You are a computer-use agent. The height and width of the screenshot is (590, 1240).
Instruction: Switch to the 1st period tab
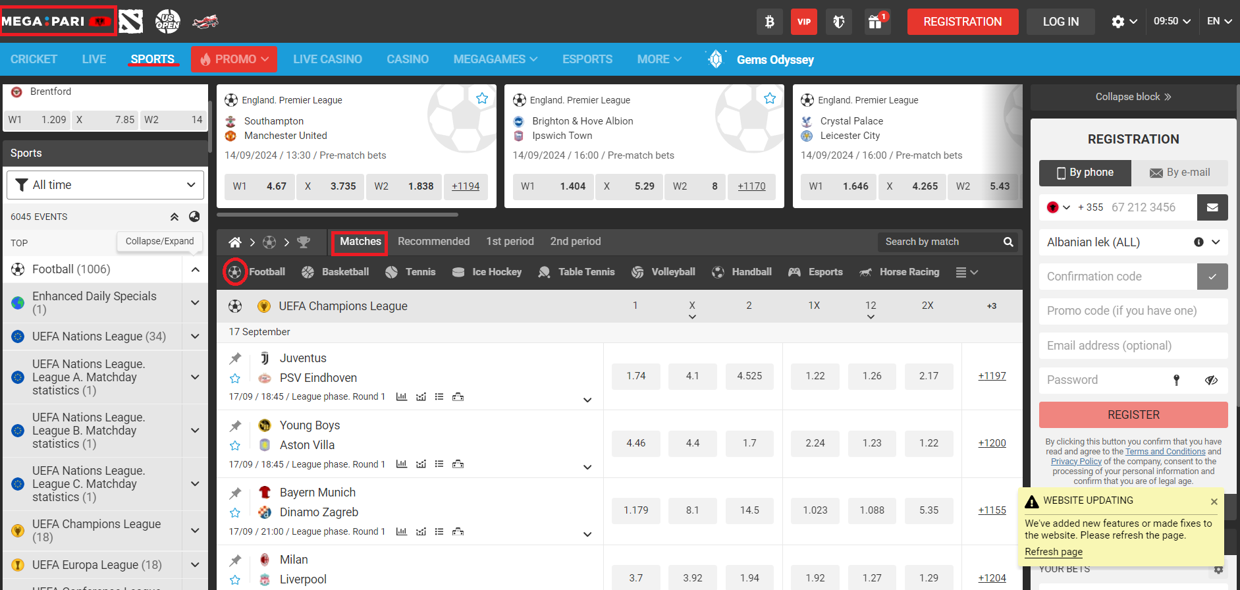pos(510,242)
